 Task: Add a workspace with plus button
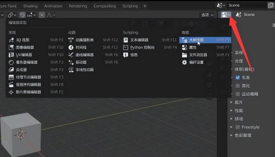coord(145,6)
